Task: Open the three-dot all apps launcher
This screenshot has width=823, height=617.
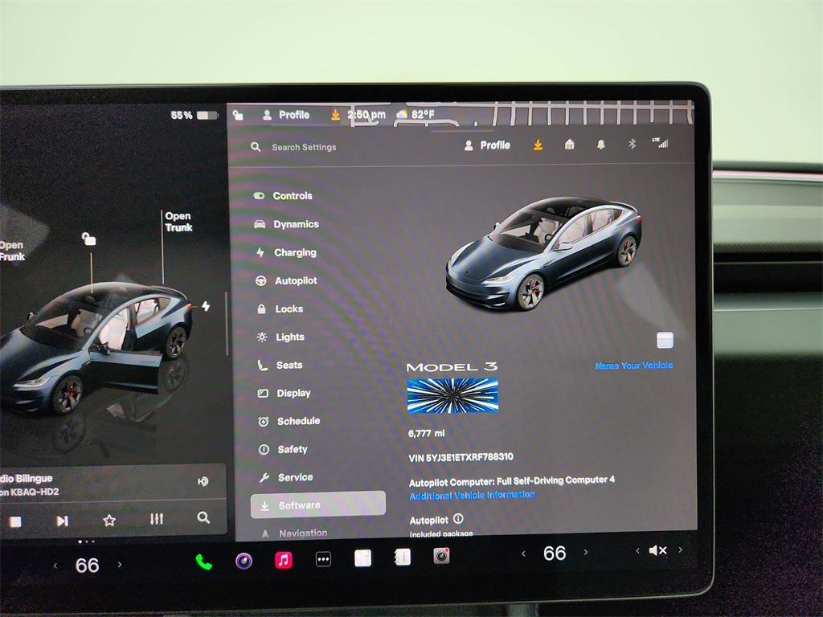Action: [x=323, y=559]
